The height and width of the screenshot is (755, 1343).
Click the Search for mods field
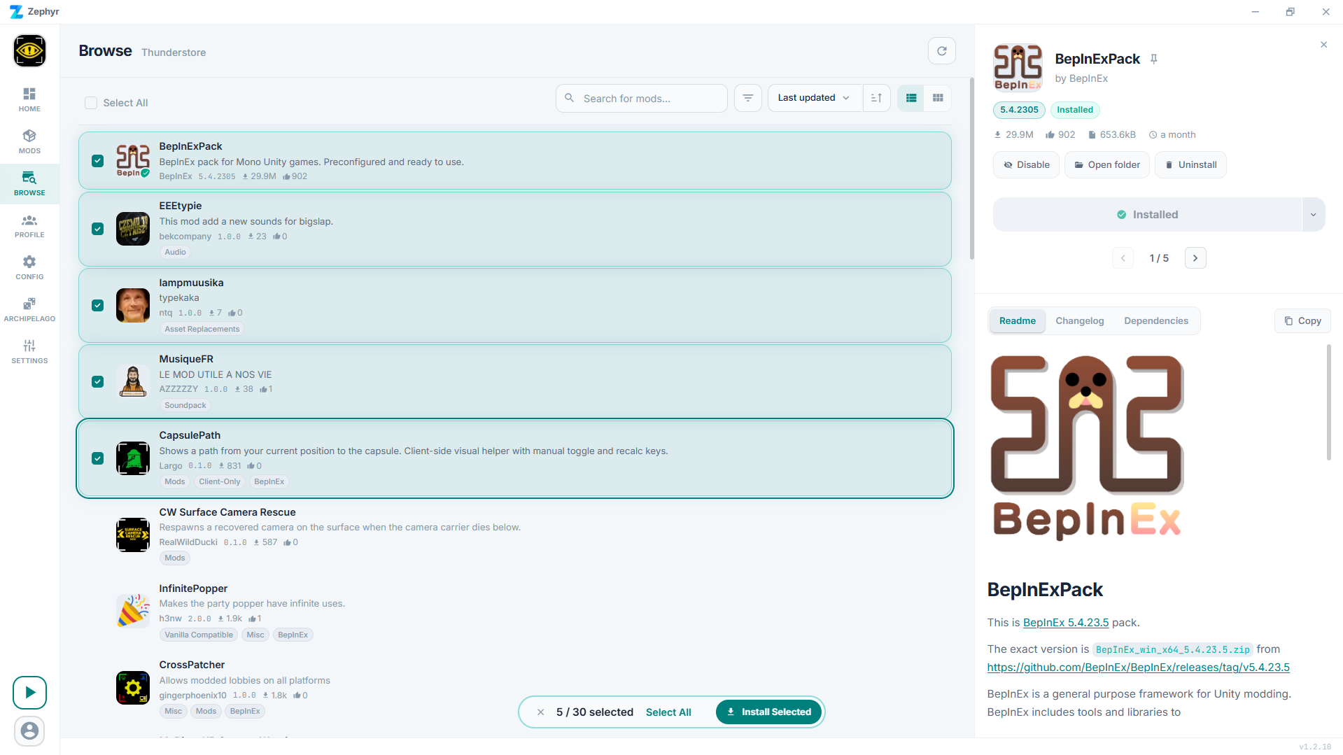(651, 99)
